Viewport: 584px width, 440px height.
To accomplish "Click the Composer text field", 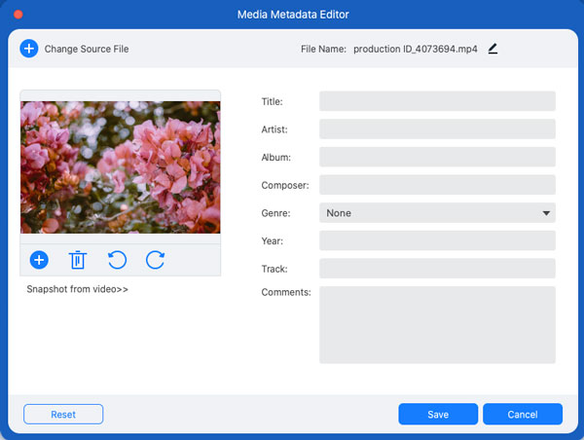I will (x=436, y=185).
